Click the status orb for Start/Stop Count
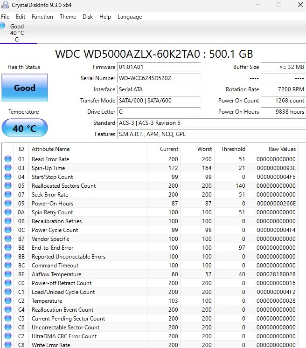This screenshot has width=306, height=348. (x=8, y=177)
